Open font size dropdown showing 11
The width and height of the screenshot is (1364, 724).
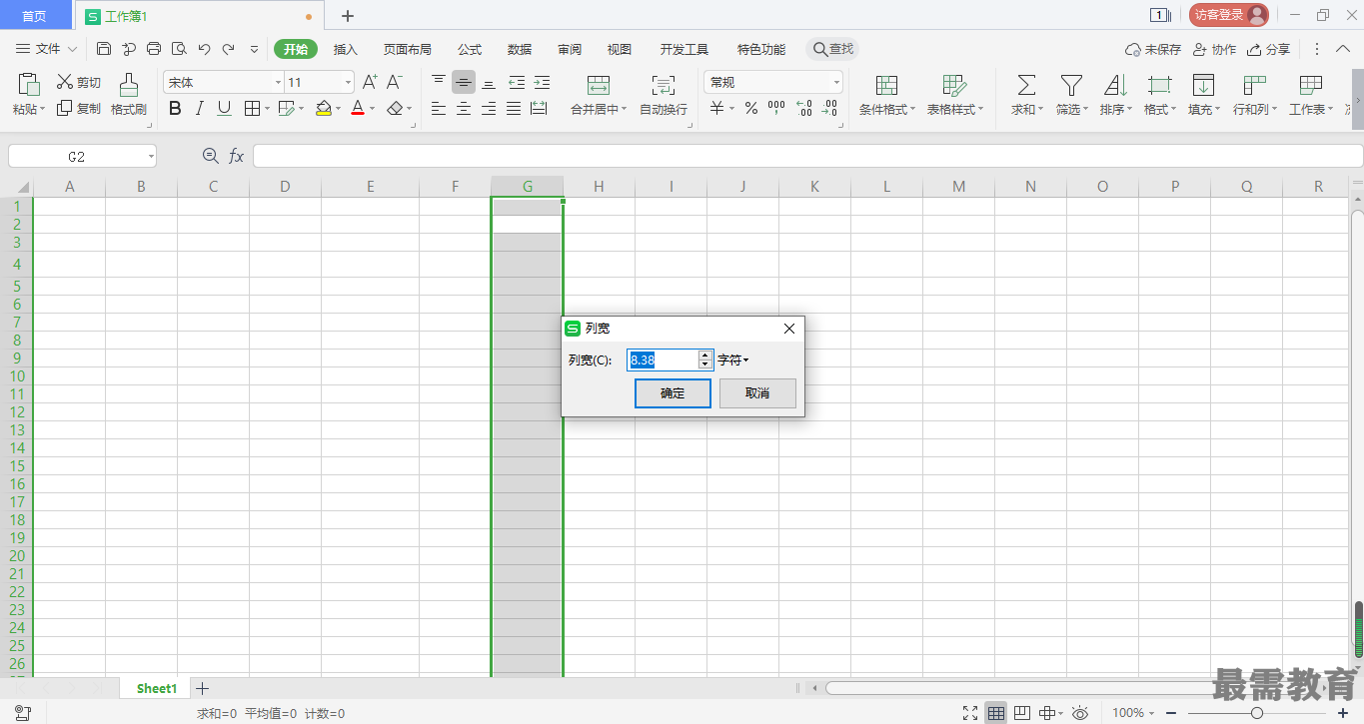(x=348, y=83)
